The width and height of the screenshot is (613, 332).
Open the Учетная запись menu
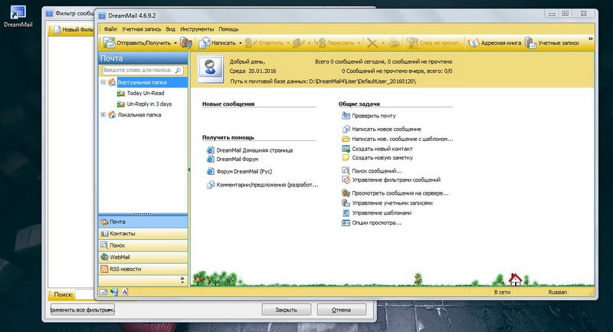pos(141,29)
